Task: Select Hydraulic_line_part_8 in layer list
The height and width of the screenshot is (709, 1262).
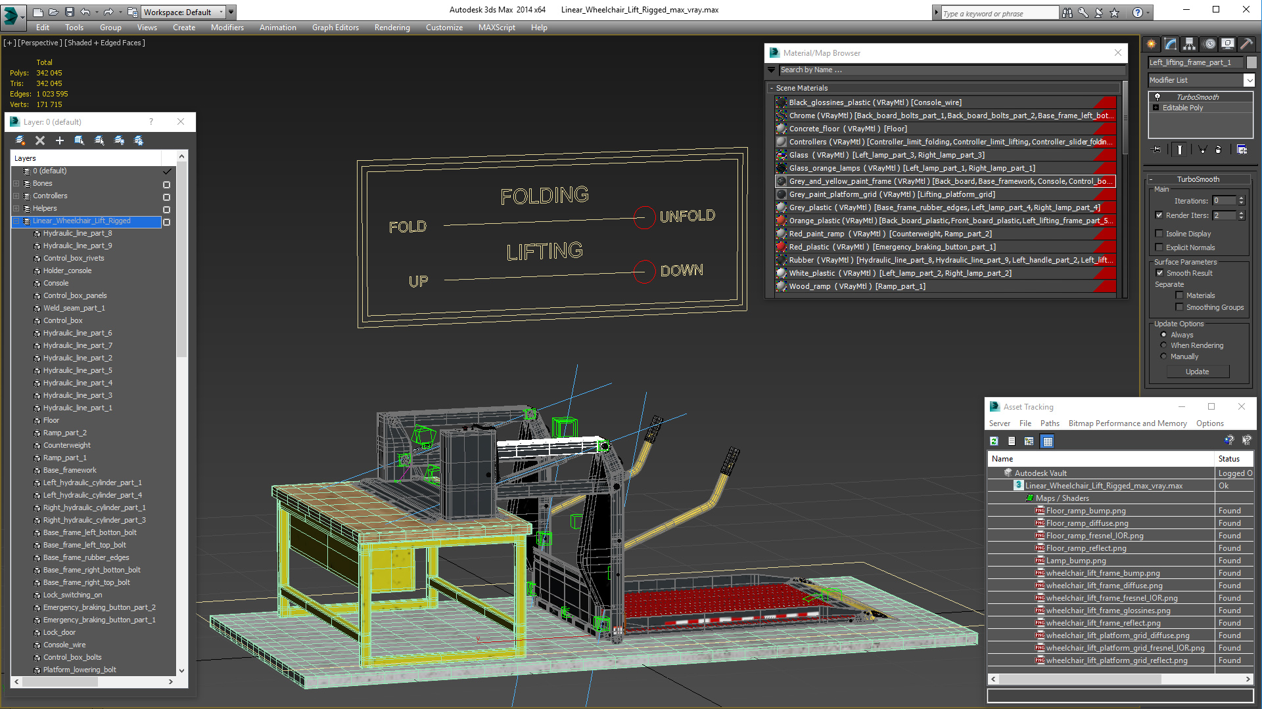Action: (x=78, y=233)
